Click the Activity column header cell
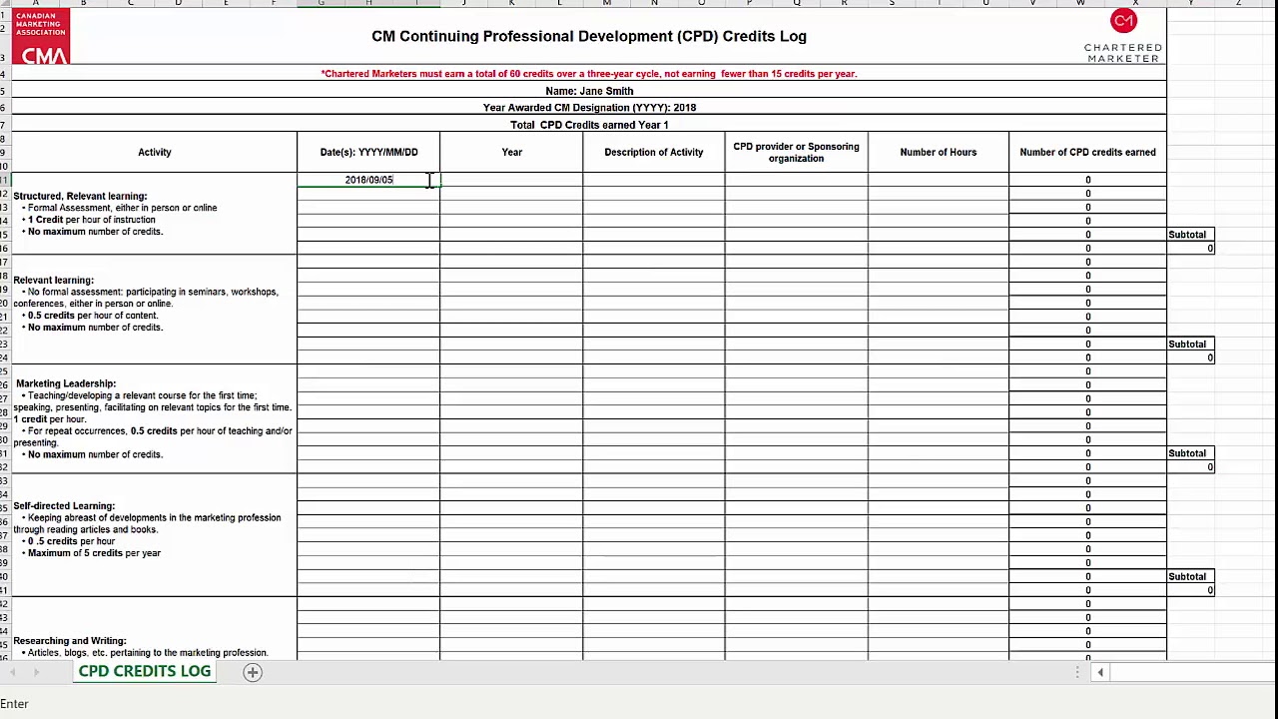Viewport: 1278px width, 719px height. point(155,152)
